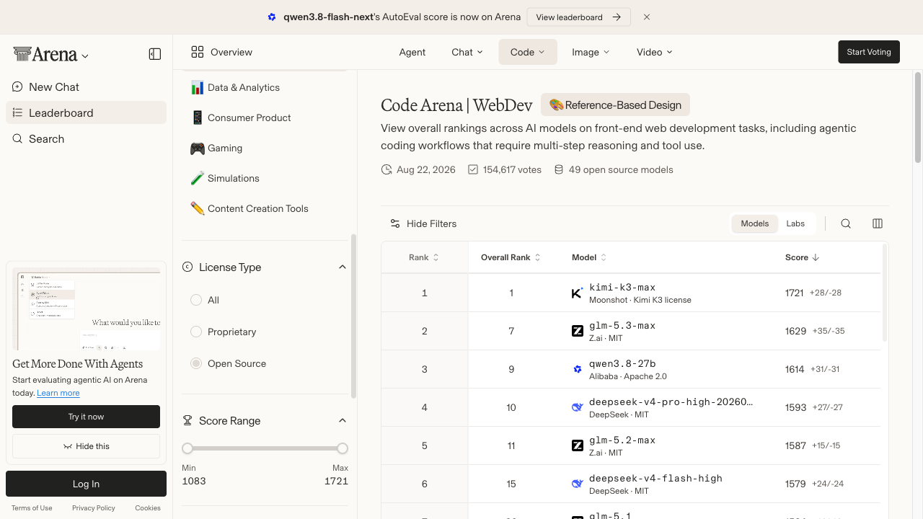923x519 pixels.
Task: Open the Video dropdown menu
Action: [654, 52]
